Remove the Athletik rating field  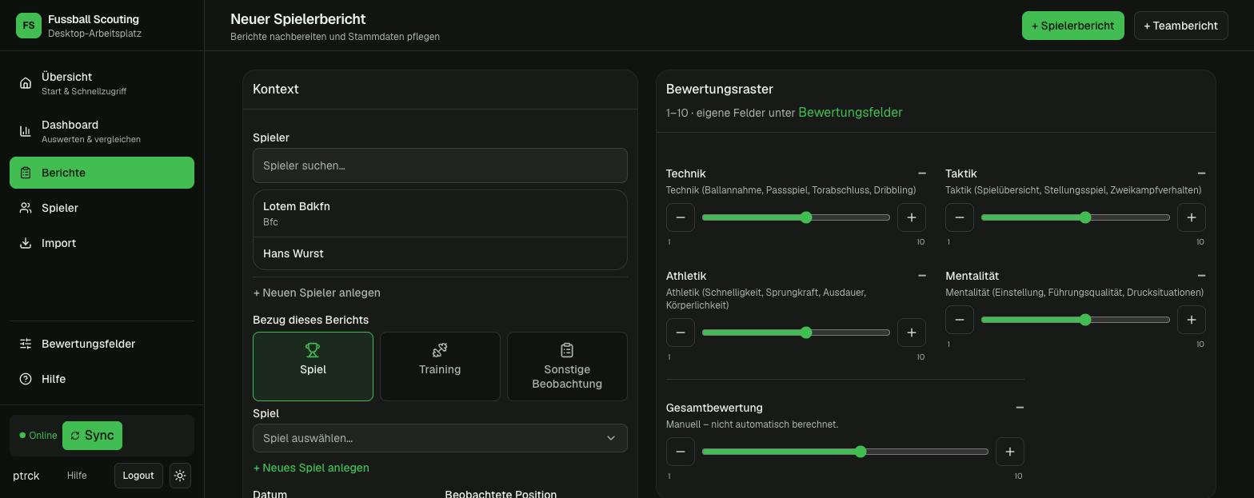click(922, 276)
